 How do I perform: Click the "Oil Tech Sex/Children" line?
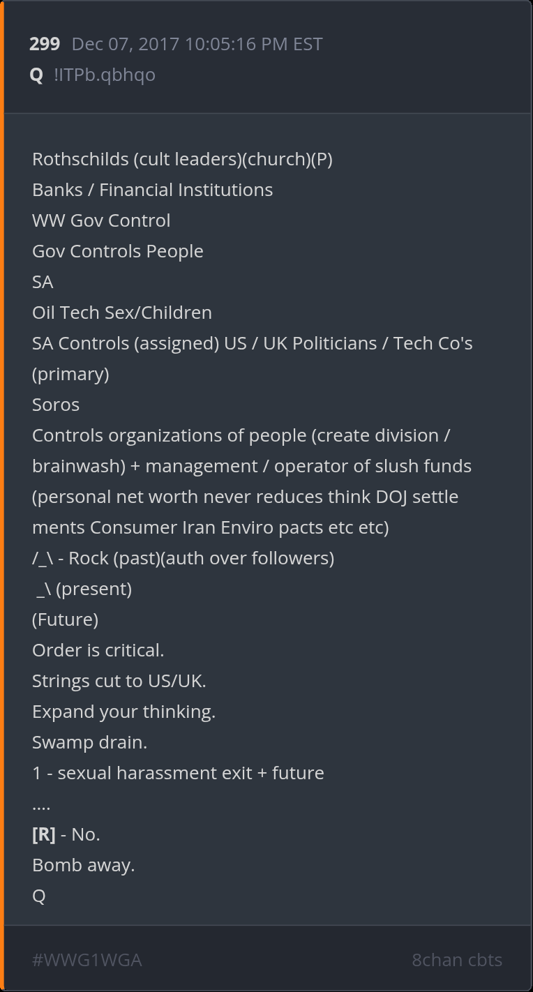click(121, 313)
